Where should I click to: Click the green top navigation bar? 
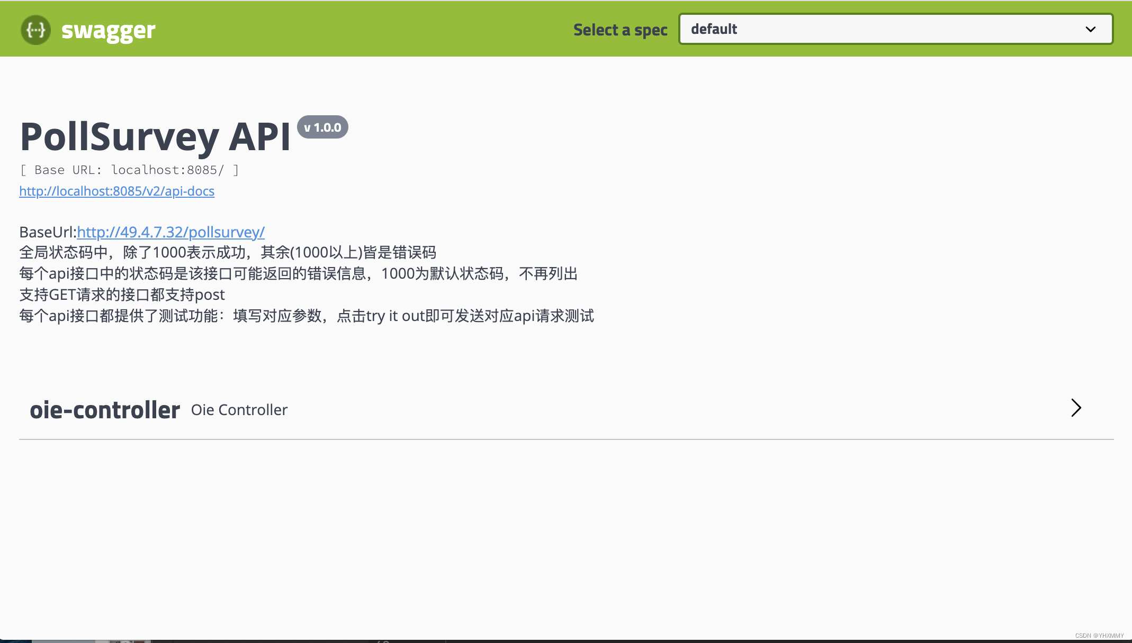(x=371, y=29)
